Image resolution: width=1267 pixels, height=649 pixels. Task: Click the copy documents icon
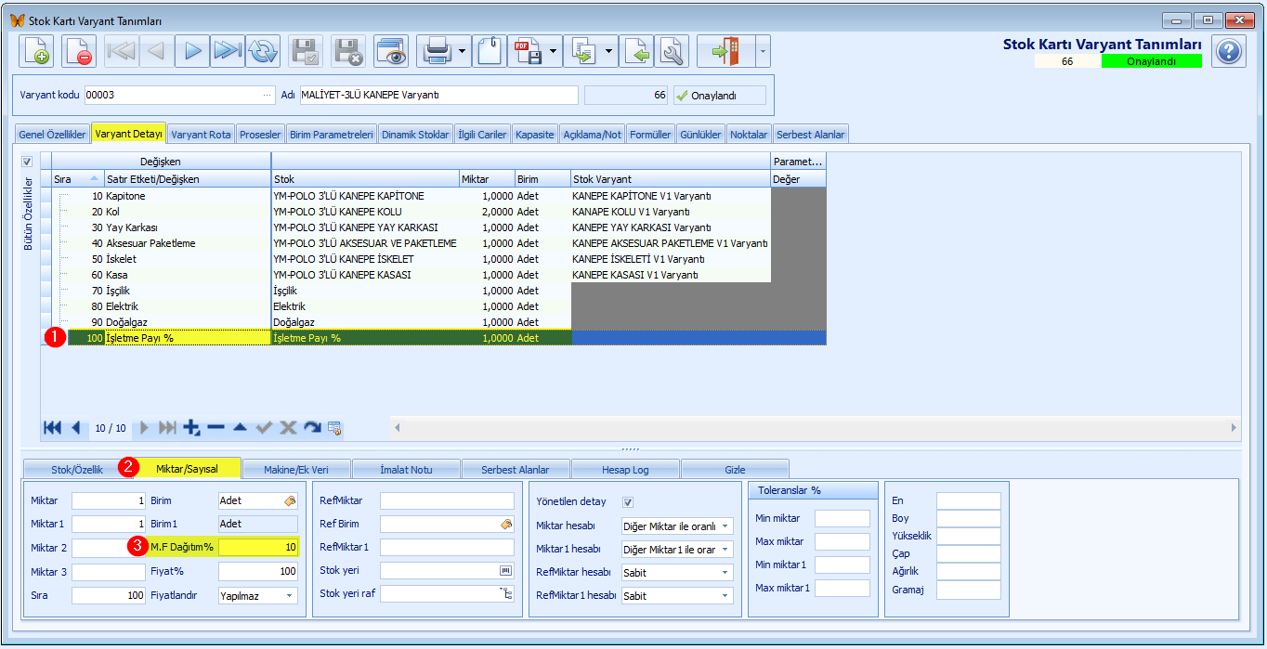(584, 51)
